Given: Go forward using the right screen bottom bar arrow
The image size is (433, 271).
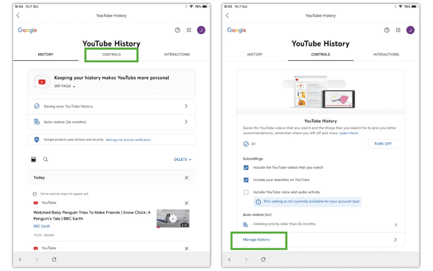Looking at the screenshot, I should [247, 260].
